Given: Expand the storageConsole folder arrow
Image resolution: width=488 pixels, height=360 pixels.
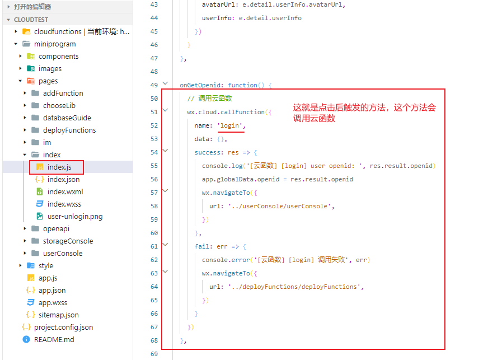Looking at the screenshot, I should point(25,241).
